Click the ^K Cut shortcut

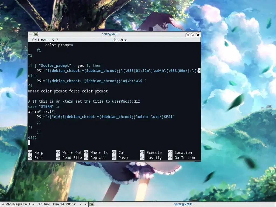pos(119,153)
